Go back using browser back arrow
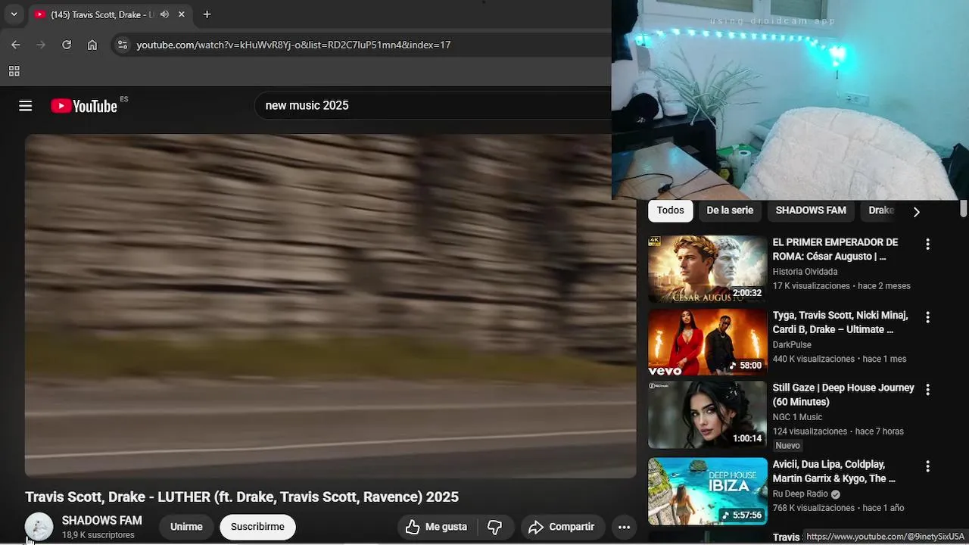The width and height of the screenshot is (969, 545). coord(16,45)
